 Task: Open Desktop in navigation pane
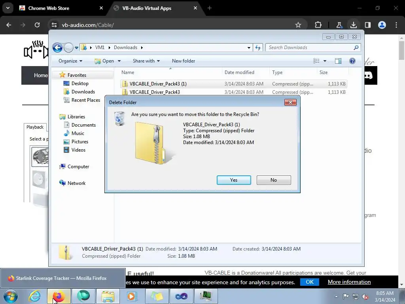click(x=80, y=84)
